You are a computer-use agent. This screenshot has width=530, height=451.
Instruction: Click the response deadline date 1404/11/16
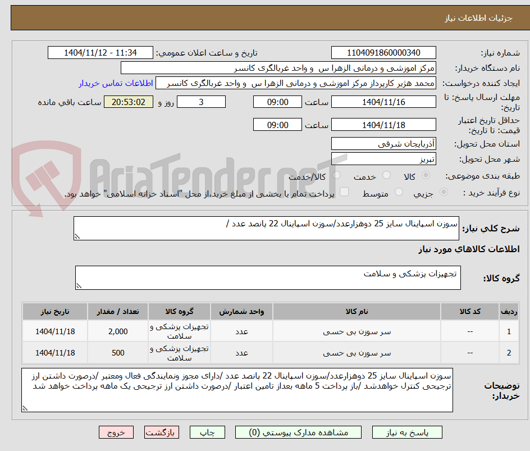pos(383,102)
